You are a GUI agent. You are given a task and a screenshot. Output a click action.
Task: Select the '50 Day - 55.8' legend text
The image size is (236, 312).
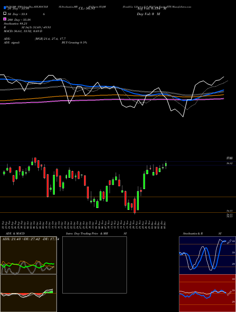17,14
